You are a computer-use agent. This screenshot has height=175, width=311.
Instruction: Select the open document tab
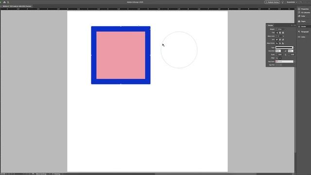tap(17, 6)
